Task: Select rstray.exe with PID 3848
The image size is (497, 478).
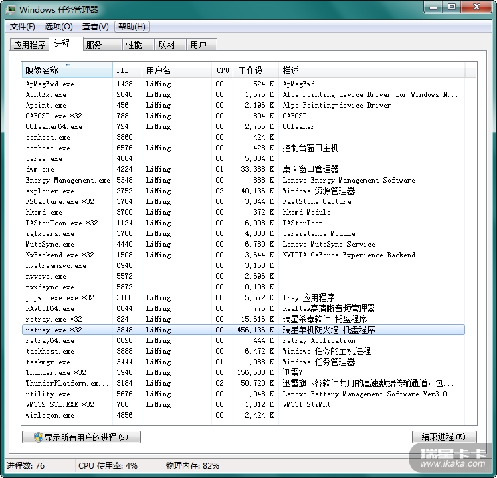Action: coord(243,330)
